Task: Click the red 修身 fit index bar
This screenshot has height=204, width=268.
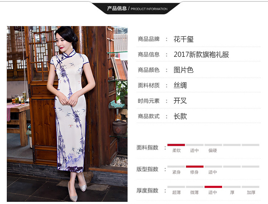Action: (195, 166)
